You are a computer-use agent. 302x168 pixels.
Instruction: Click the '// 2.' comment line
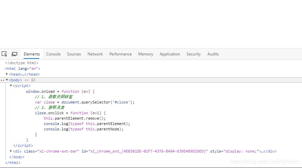[50, 108]
